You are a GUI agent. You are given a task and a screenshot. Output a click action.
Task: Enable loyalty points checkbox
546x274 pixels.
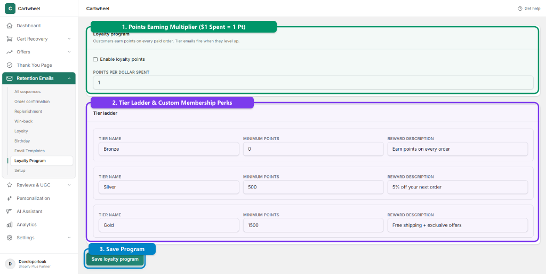click(x=95, y=59)
